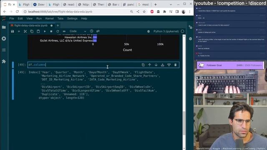Open the Kernel menu
The image size is (267, 150).
click(x=49, y=18)
